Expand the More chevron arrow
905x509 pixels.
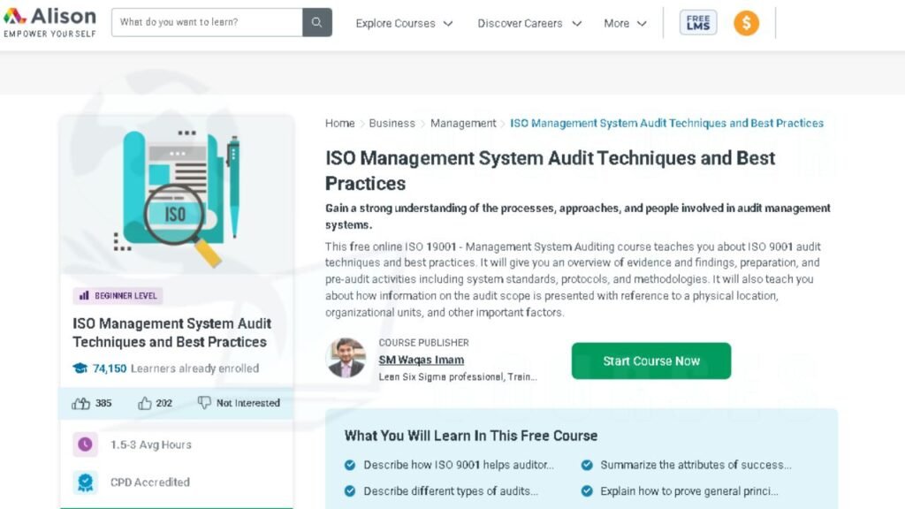[642, 24]
